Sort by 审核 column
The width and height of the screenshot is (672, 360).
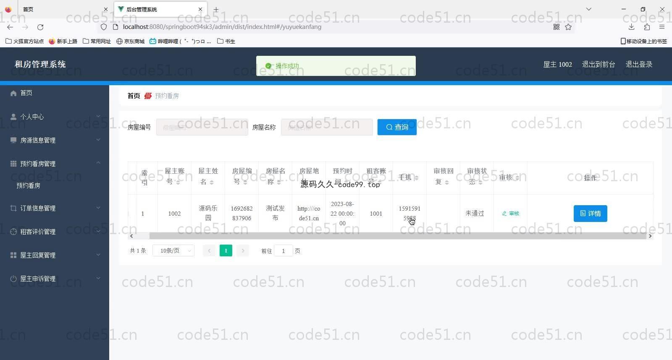click(517, 178)
